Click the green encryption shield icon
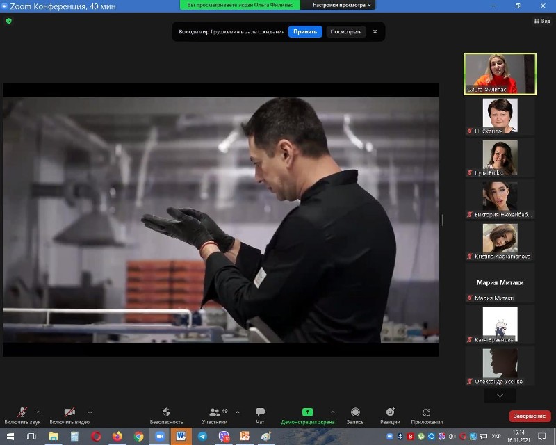The height and width of the screenshot is (445, 556). 8,21
